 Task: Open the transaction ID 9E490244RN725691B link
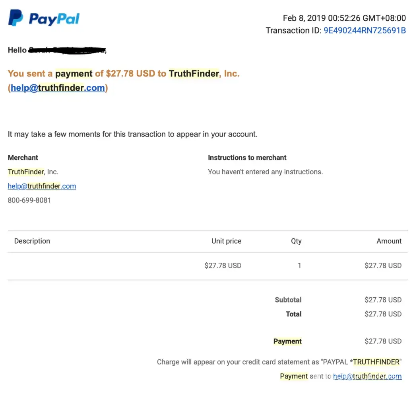pos(365,31)
